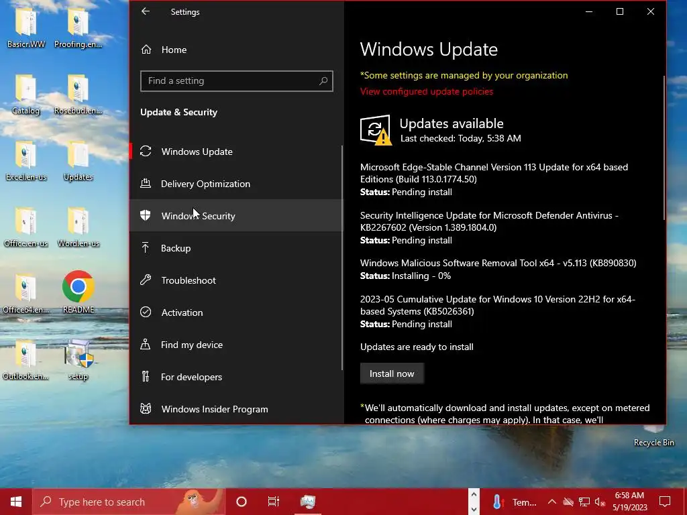Click the organization-managed settings notice
The image size is (687, 515).
464,75
